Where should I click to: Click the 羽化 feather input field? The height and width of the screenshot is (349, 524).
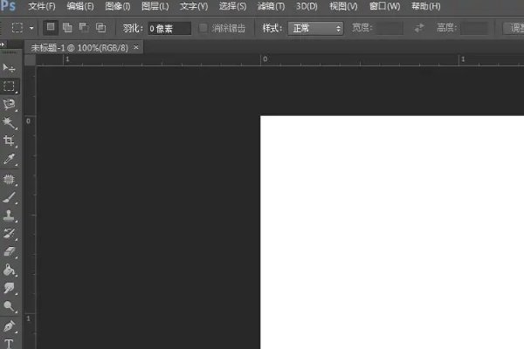pyautogui.click(x=168, y=28)
